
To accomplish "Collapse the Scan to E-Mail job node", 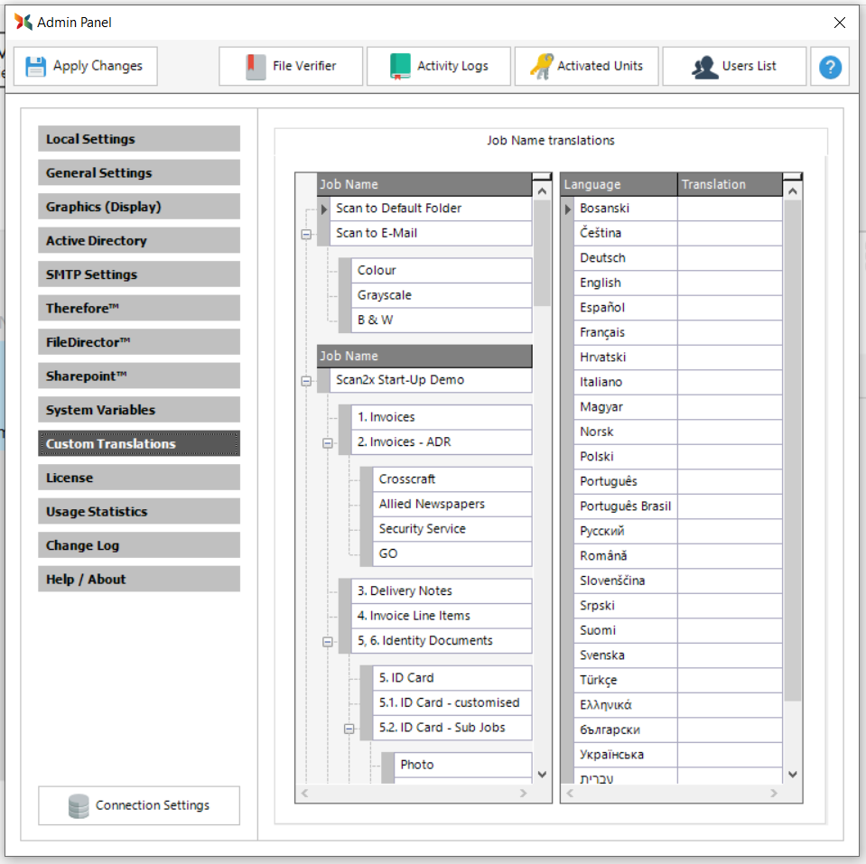I will pos(306,234).
